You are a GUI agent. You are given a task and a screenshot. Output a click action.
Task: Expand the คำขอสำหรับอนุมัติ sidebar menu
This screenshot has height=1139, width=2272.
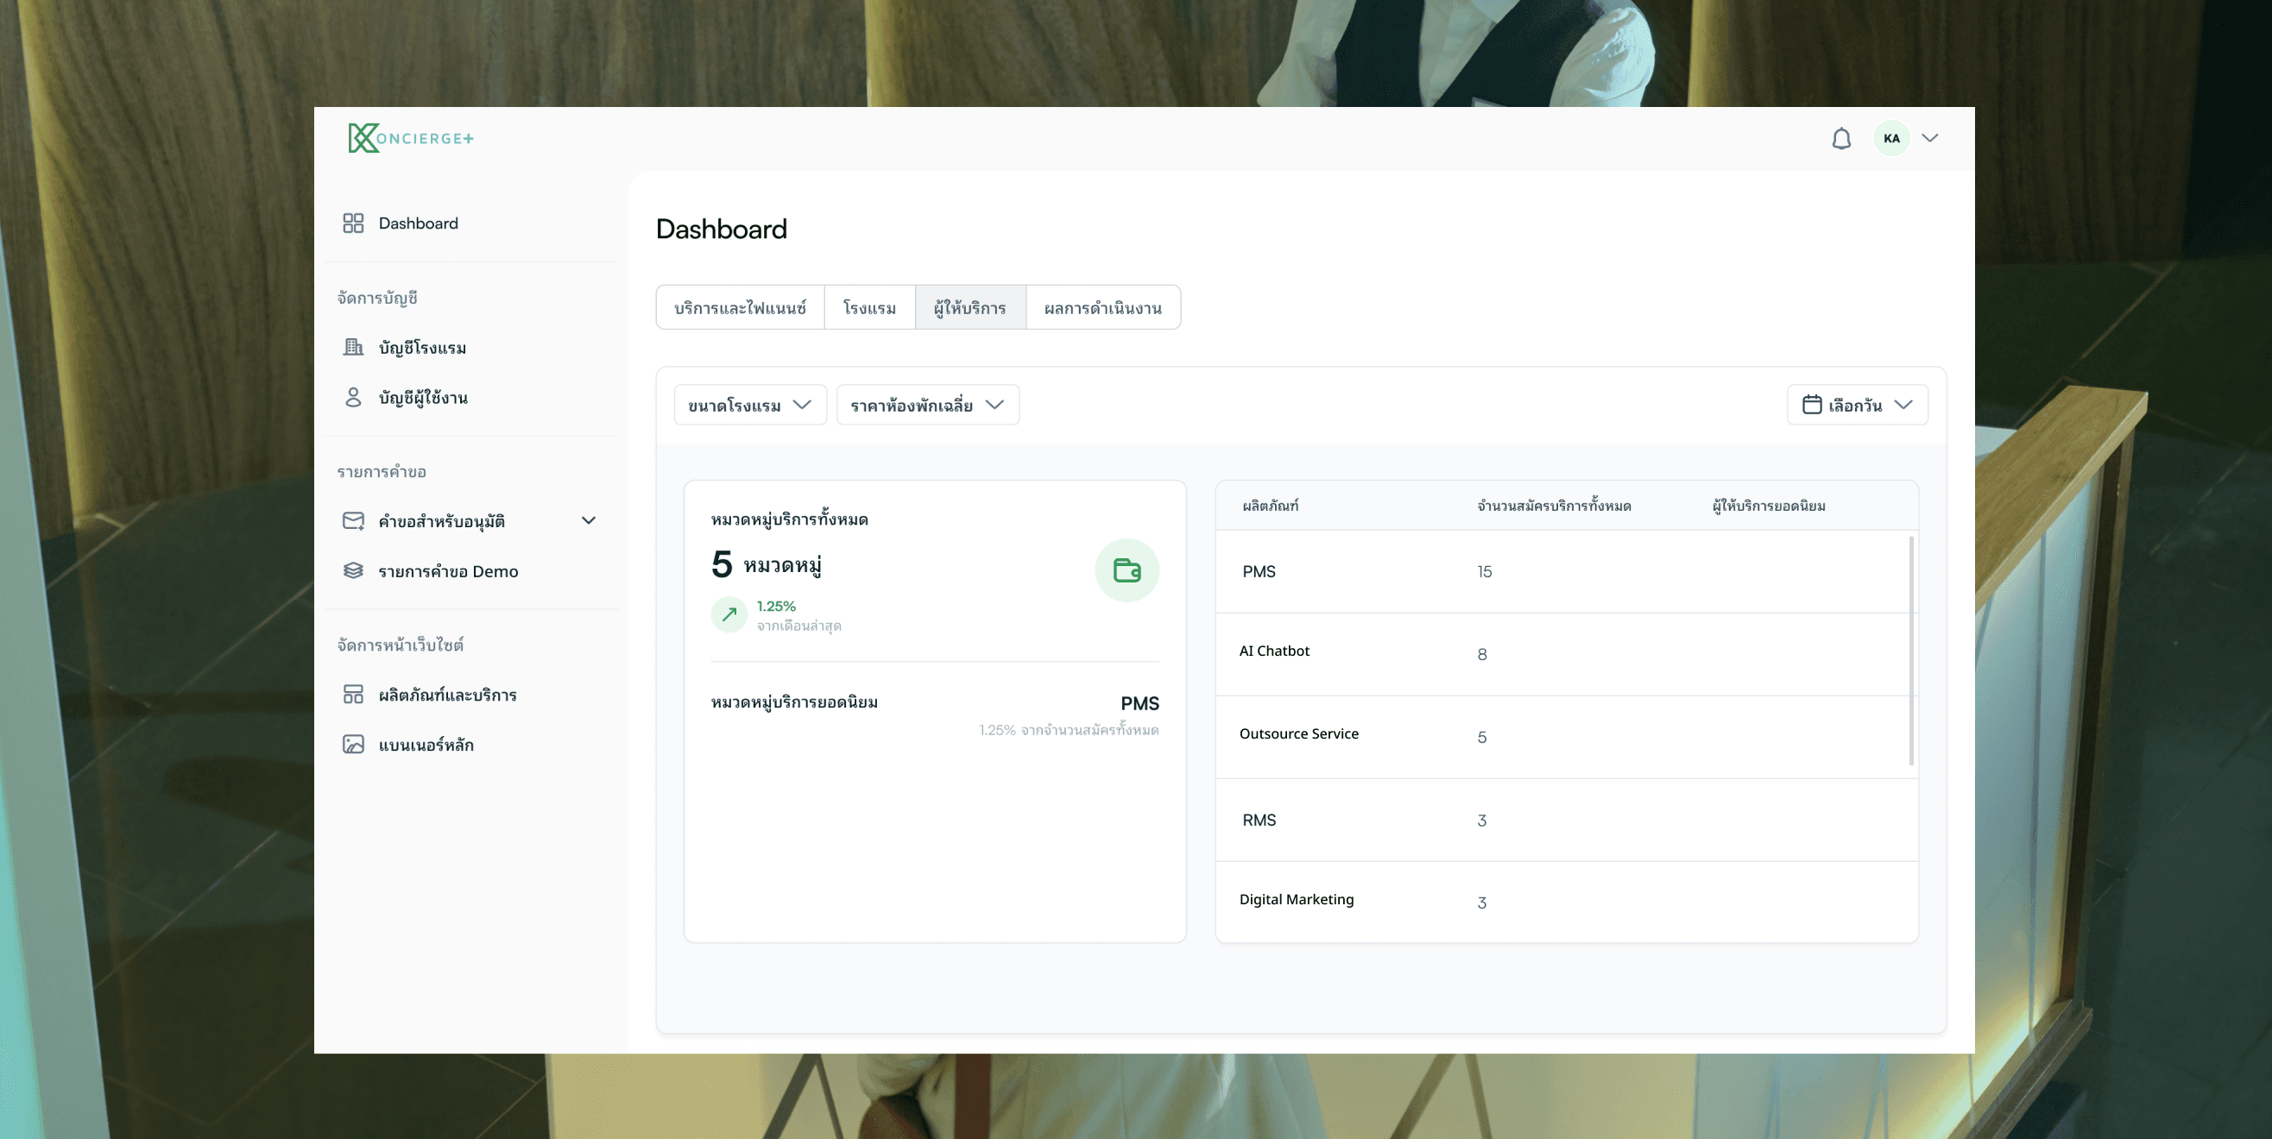(x=589, y=520)
